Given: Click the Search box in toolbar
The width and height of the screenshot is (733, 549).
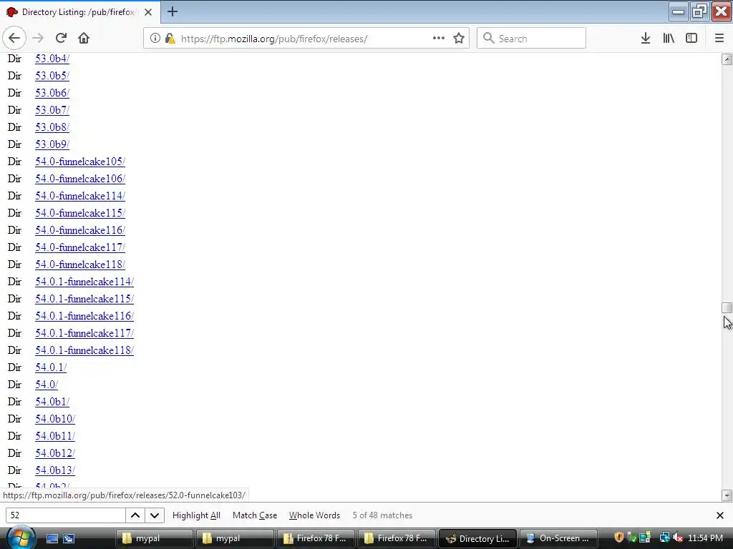Looking at the screenshot, I should pos(531,39).
